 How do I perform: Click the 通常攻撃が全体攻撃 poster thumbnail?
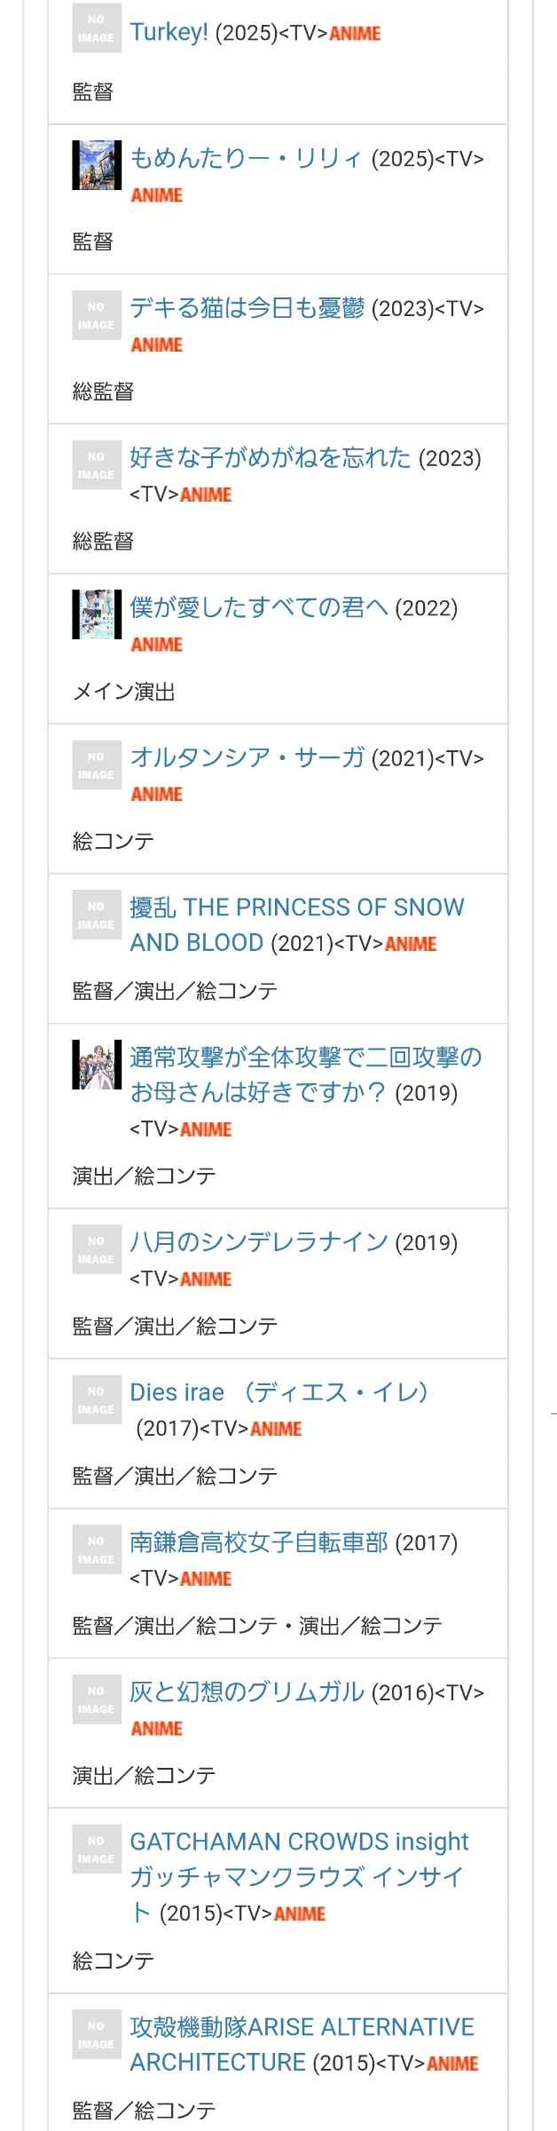click(x=97, y=1064)
